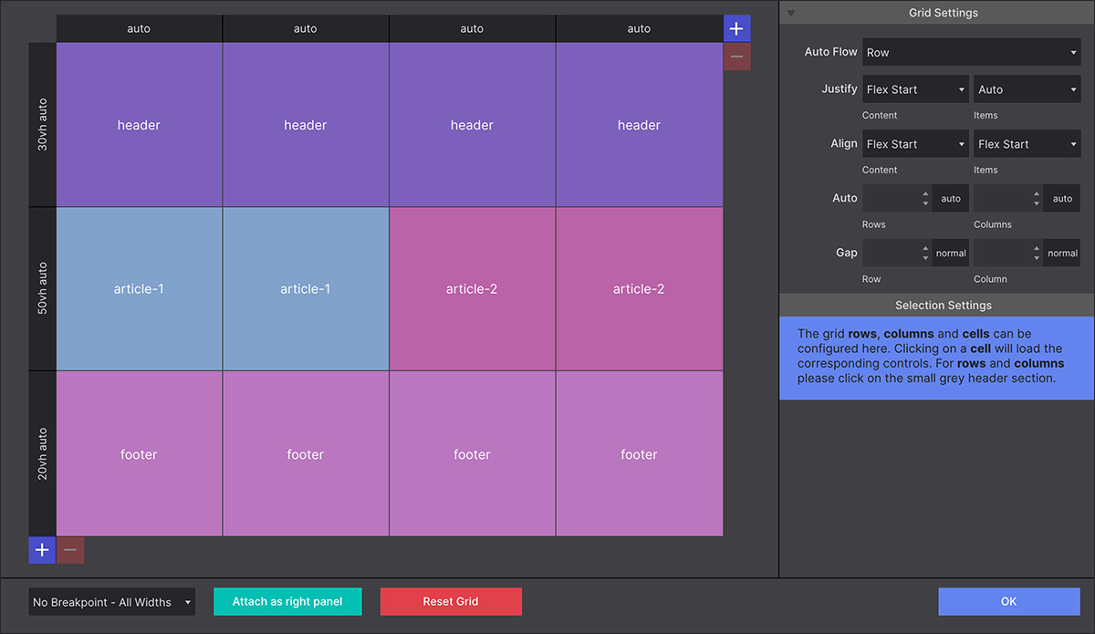Screen dimensions: 1095x634
Task: Select the first column's auto header
Action: [139, 28]
